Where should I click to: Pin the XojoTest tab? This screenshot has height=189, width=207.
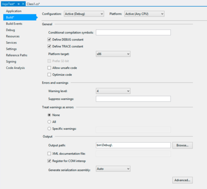pos(19,4)
